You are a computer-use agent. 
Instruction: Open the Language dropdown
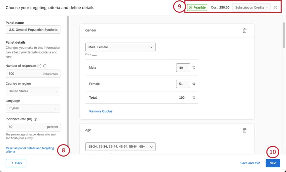(x=33, y=108)
